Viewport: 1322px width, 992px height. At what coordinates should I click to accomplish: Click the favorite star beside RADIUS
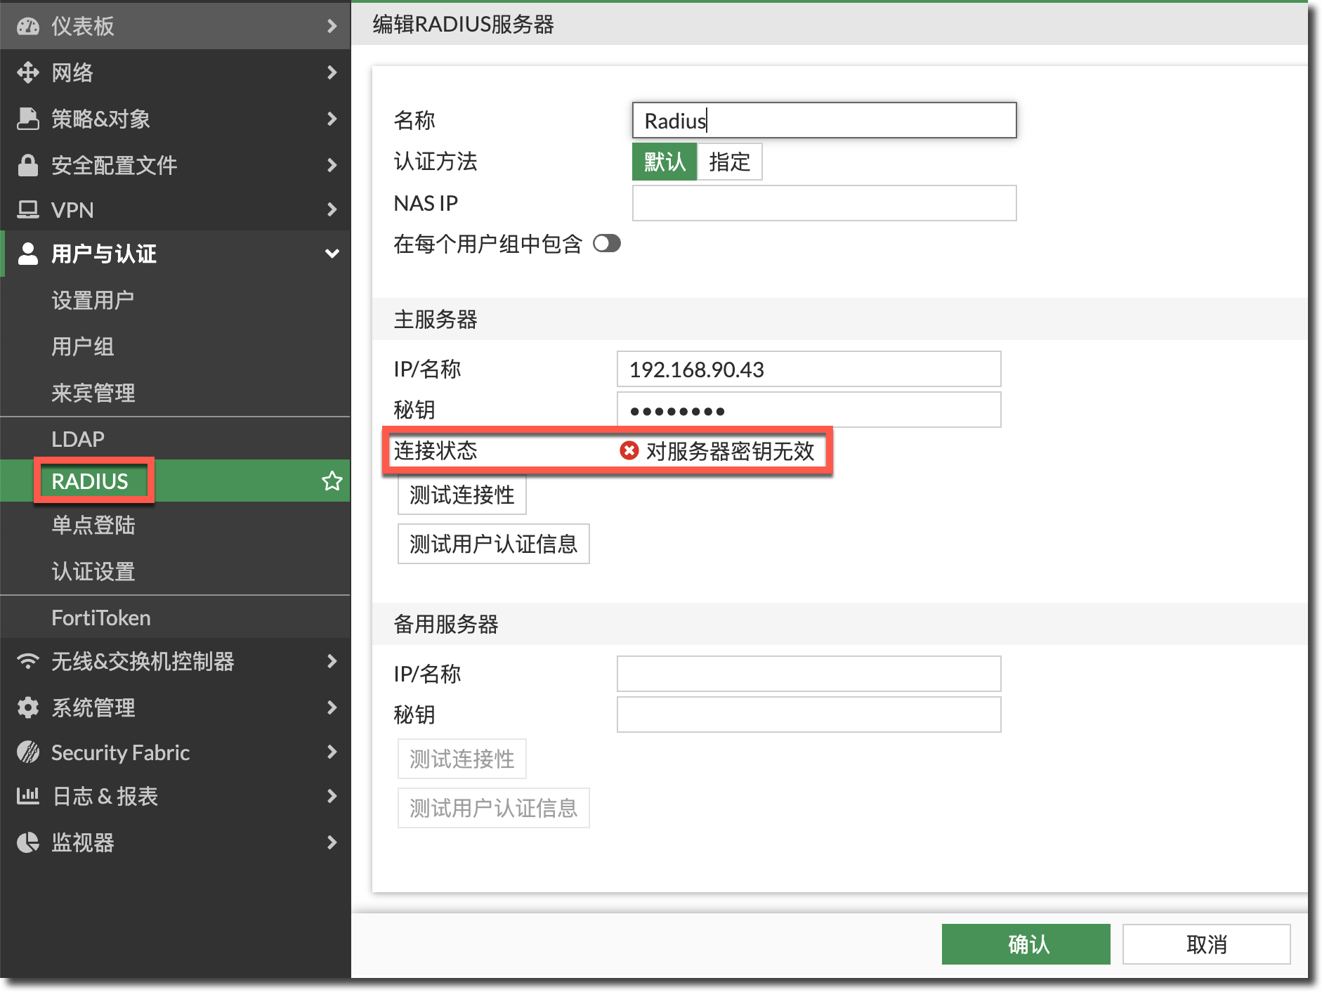coord(332,481)
